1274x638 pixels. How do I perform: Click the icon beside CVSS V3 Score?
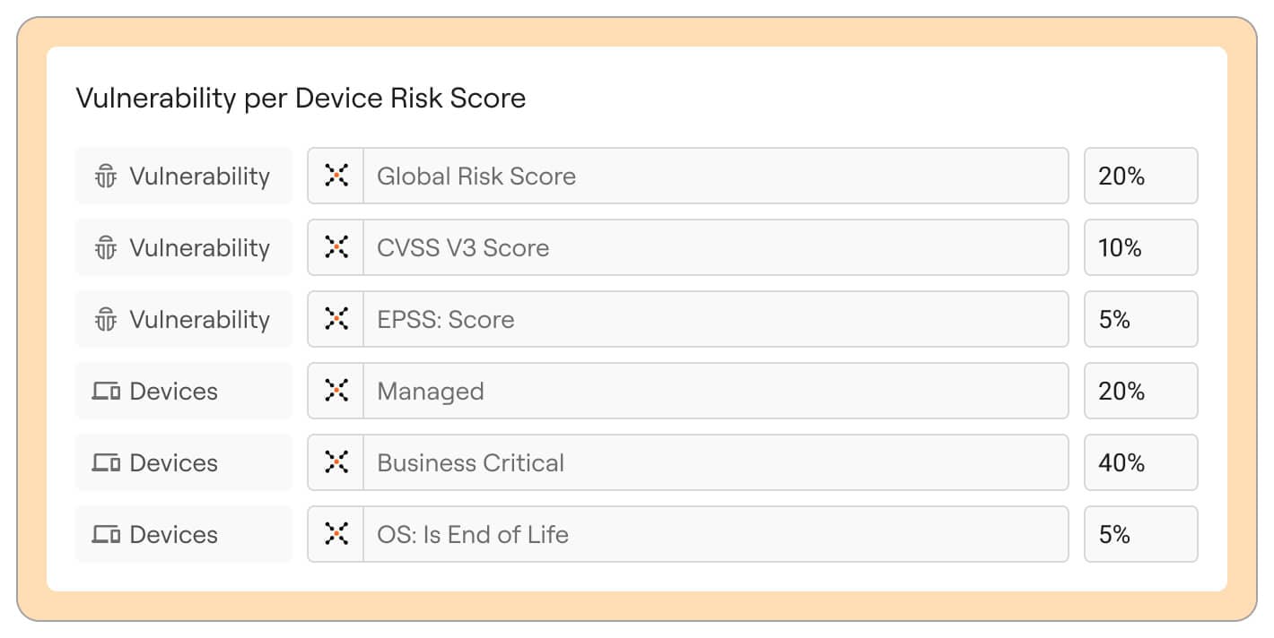[x=336, y=247]
